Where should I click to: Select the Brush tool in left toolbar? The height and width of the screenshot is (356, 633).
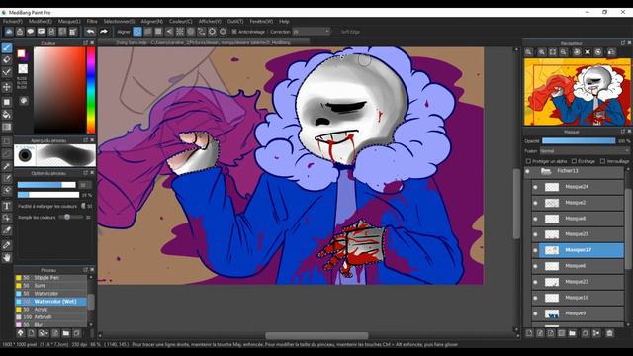coord(7,47)
